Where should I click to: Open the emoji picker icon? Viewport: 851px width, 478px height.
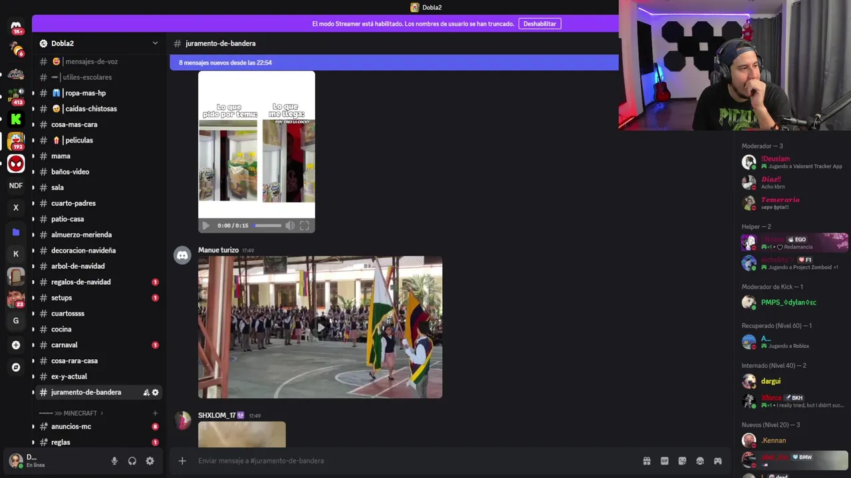coord(700,461)
